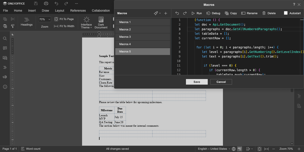This screenshot has width=304, height=152.
Task: Select Macros 5 in the list
Action: [x=143, y=52]
